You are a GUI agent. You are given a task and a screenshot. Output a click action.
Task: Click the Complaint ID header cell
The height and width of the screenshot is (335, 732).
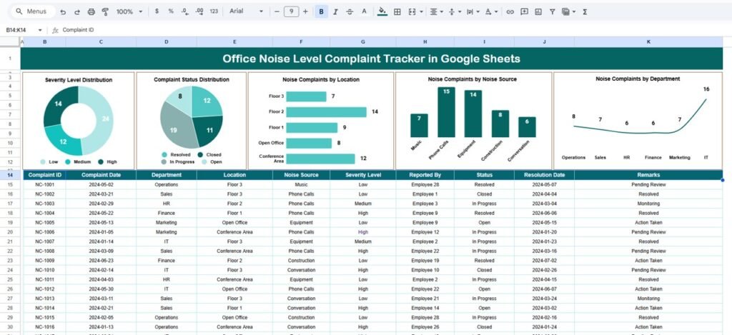[44, 175]
